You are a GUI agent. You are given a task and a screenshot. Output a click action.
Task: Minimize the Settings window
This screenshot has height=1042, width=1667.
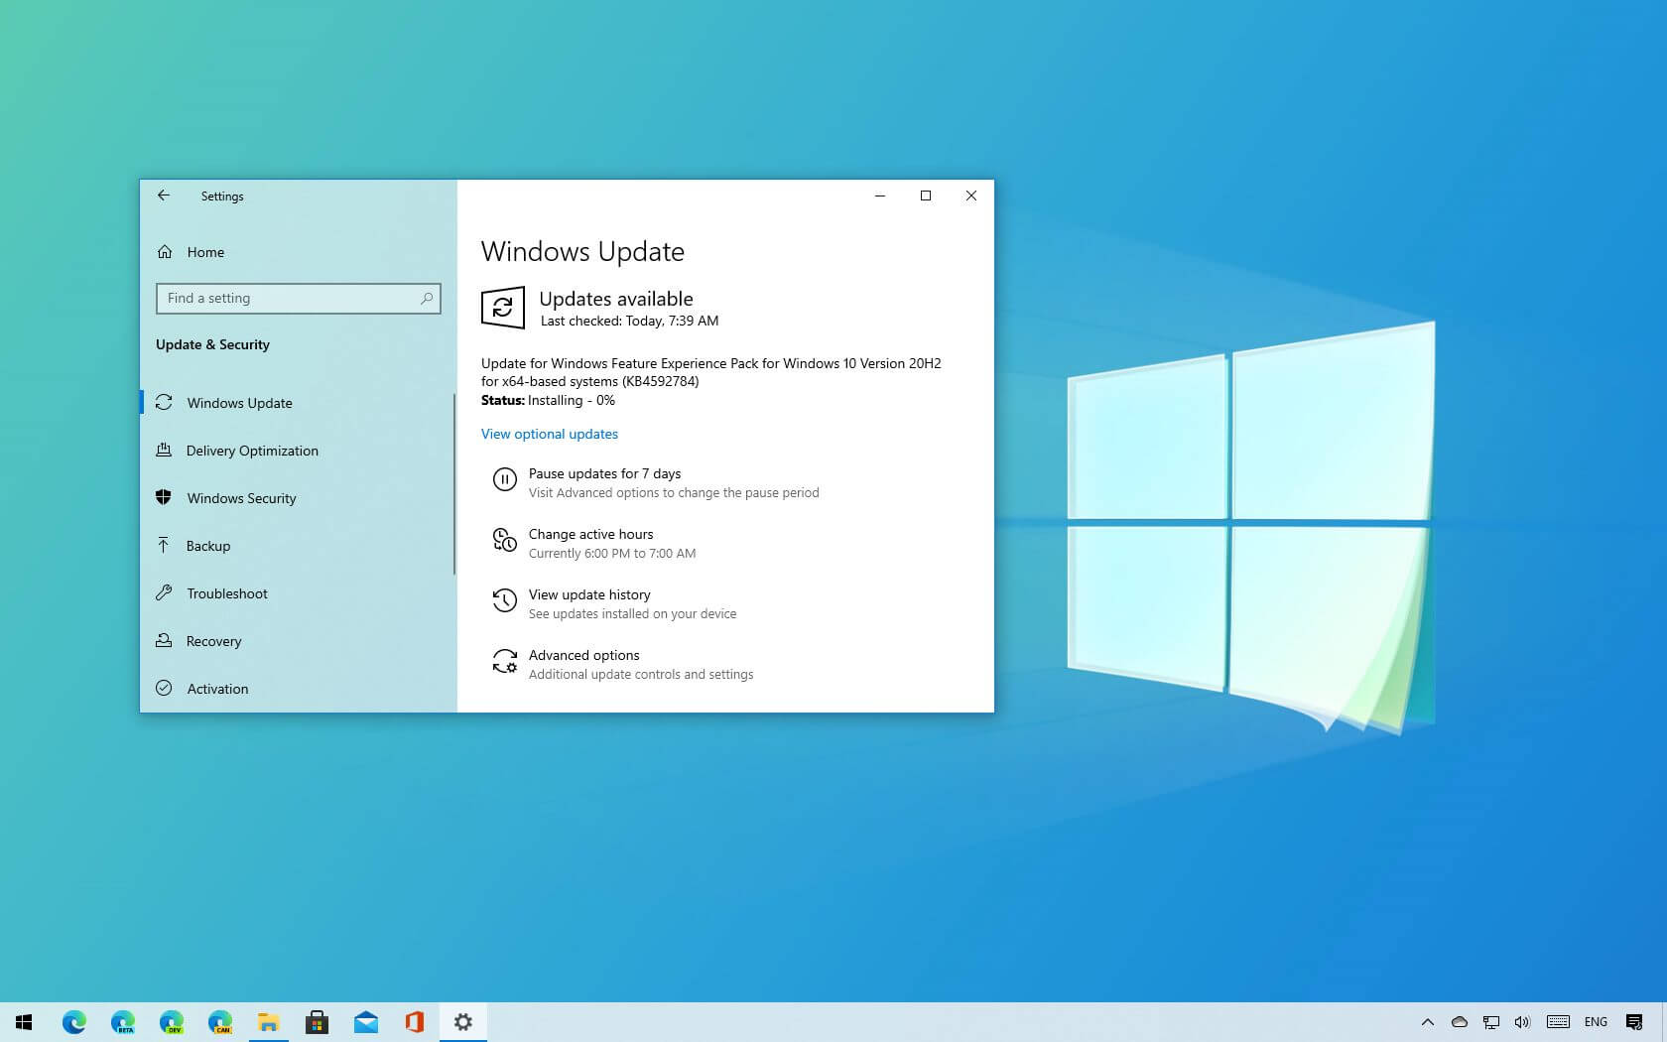pyautogui.click(x=879, y=195)
